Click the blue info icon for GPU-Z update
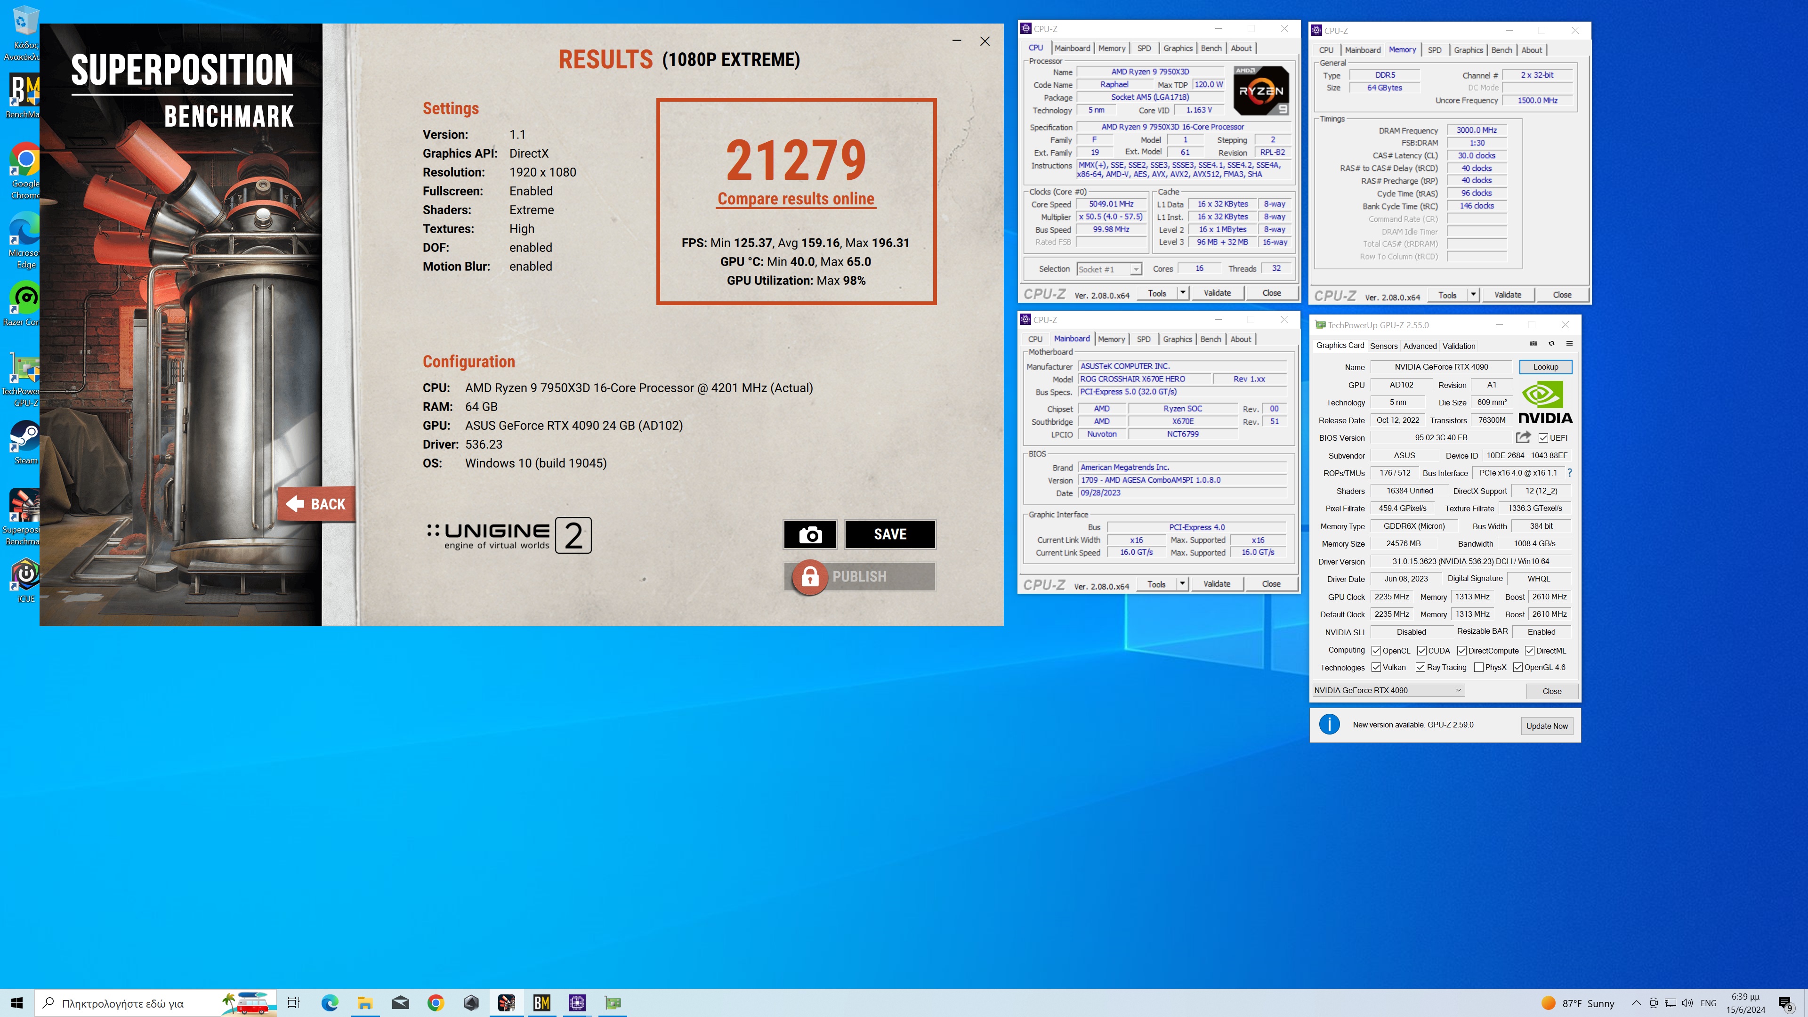 pyautogui.click(x=1329, y=724)
